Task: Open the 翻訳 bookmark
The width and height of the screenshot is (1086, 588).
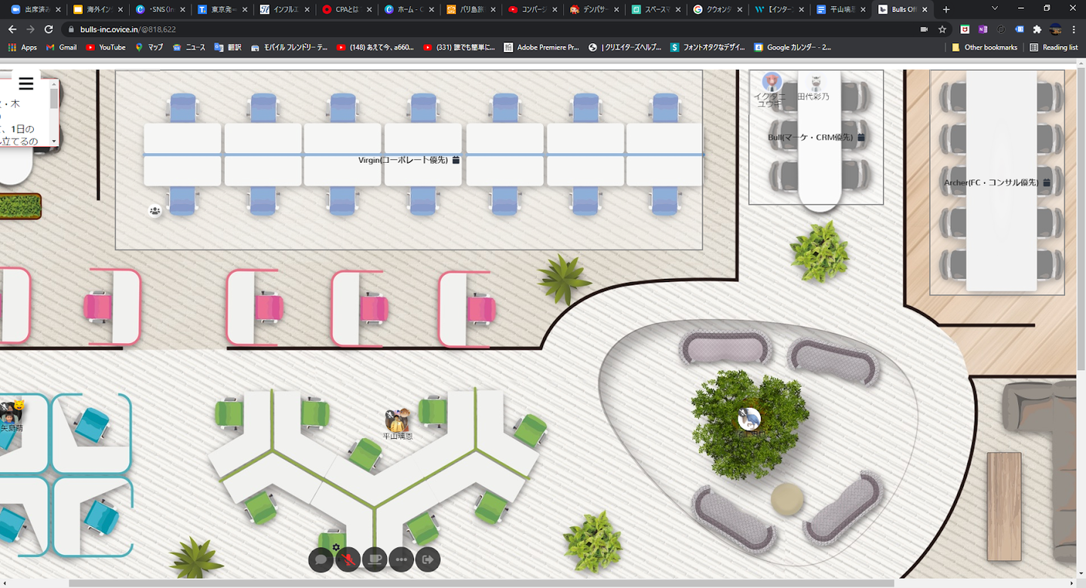Action: (x=228, y=47)
